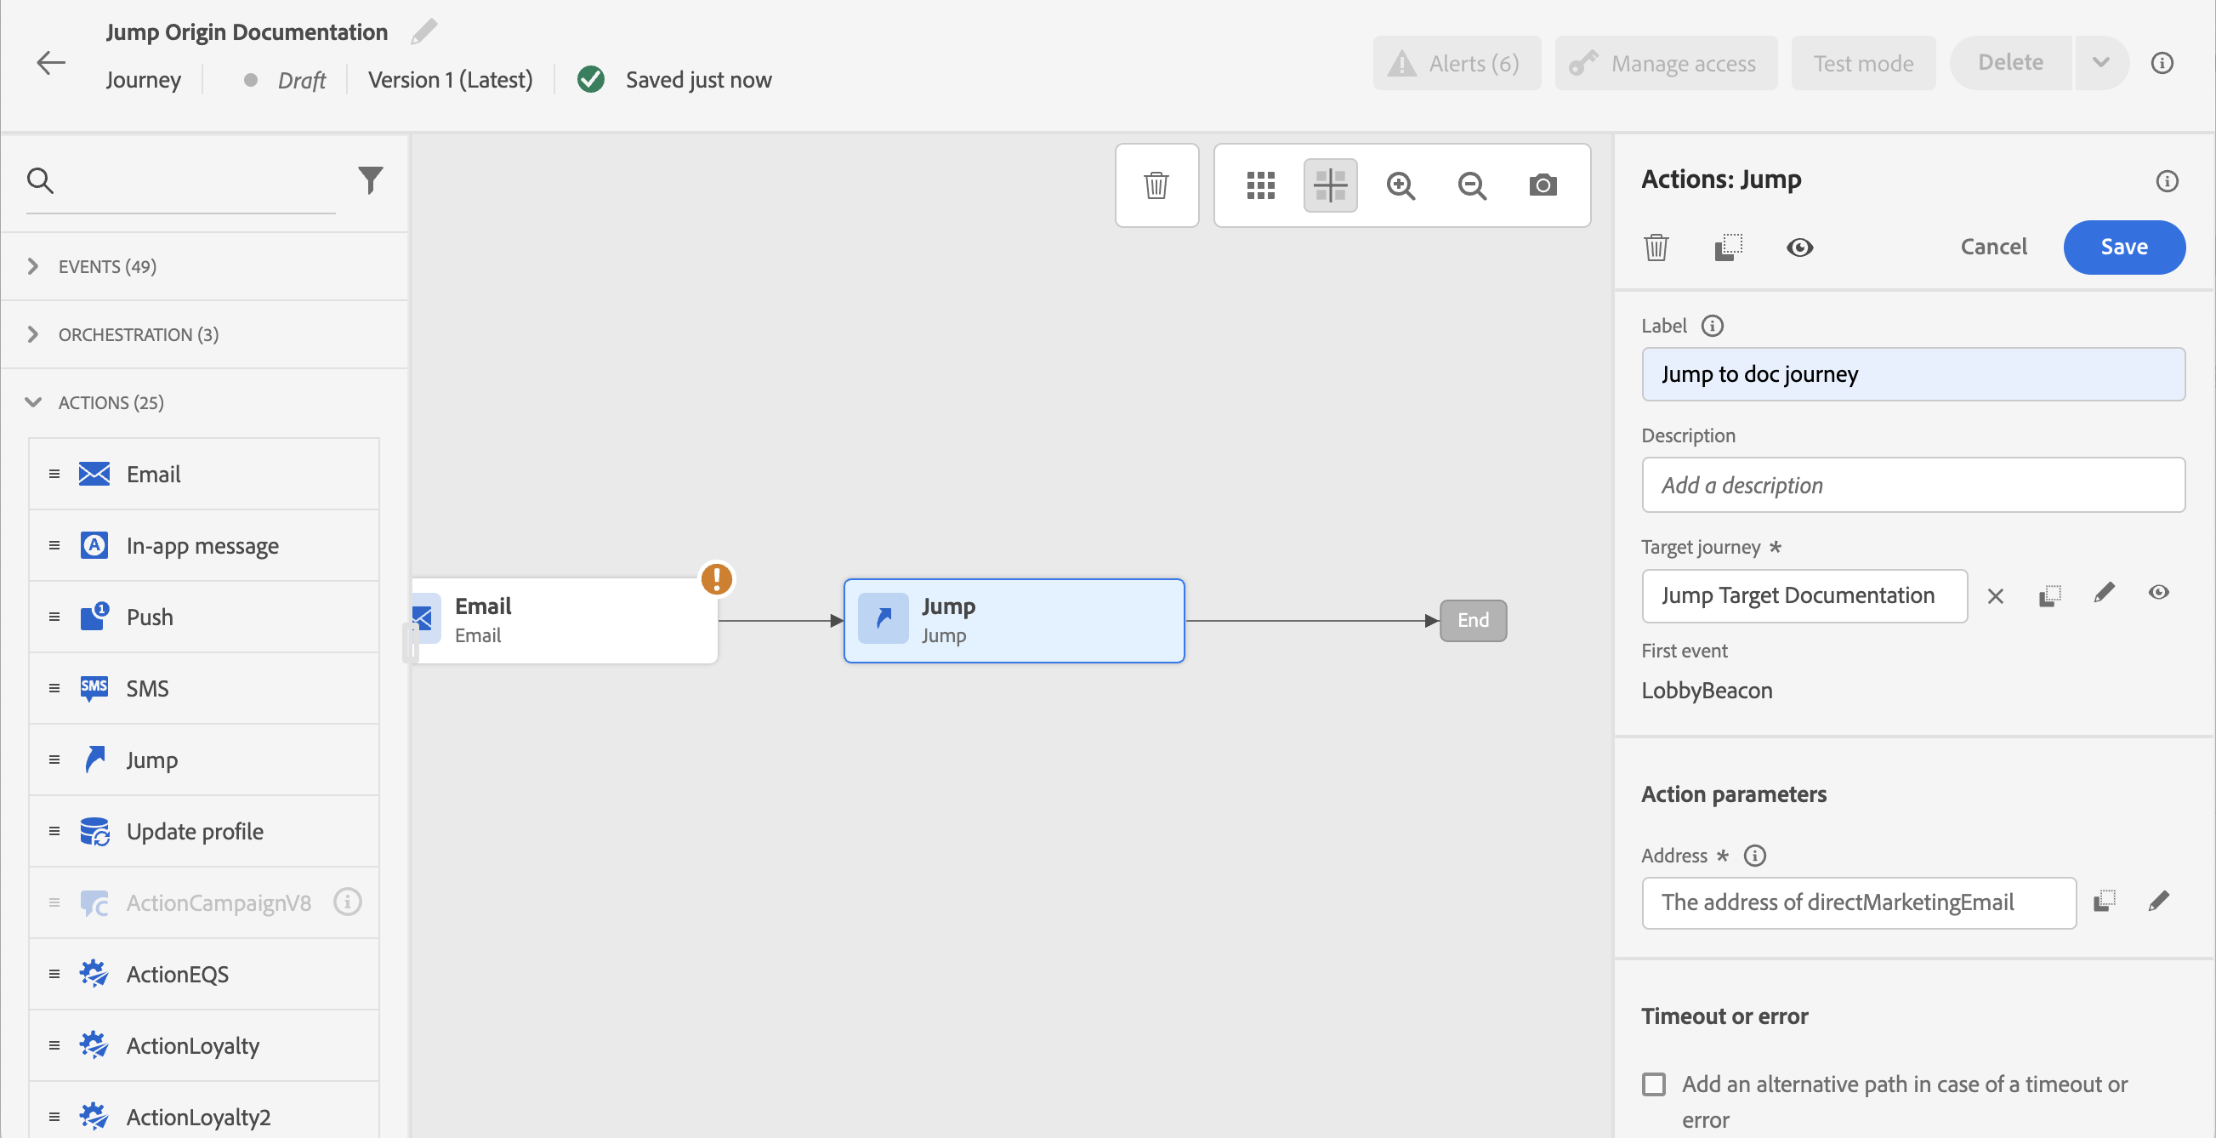Click the Add a description field
The height and width of the screenshot is (1138, 2216).
click(x=1912, y=485)
